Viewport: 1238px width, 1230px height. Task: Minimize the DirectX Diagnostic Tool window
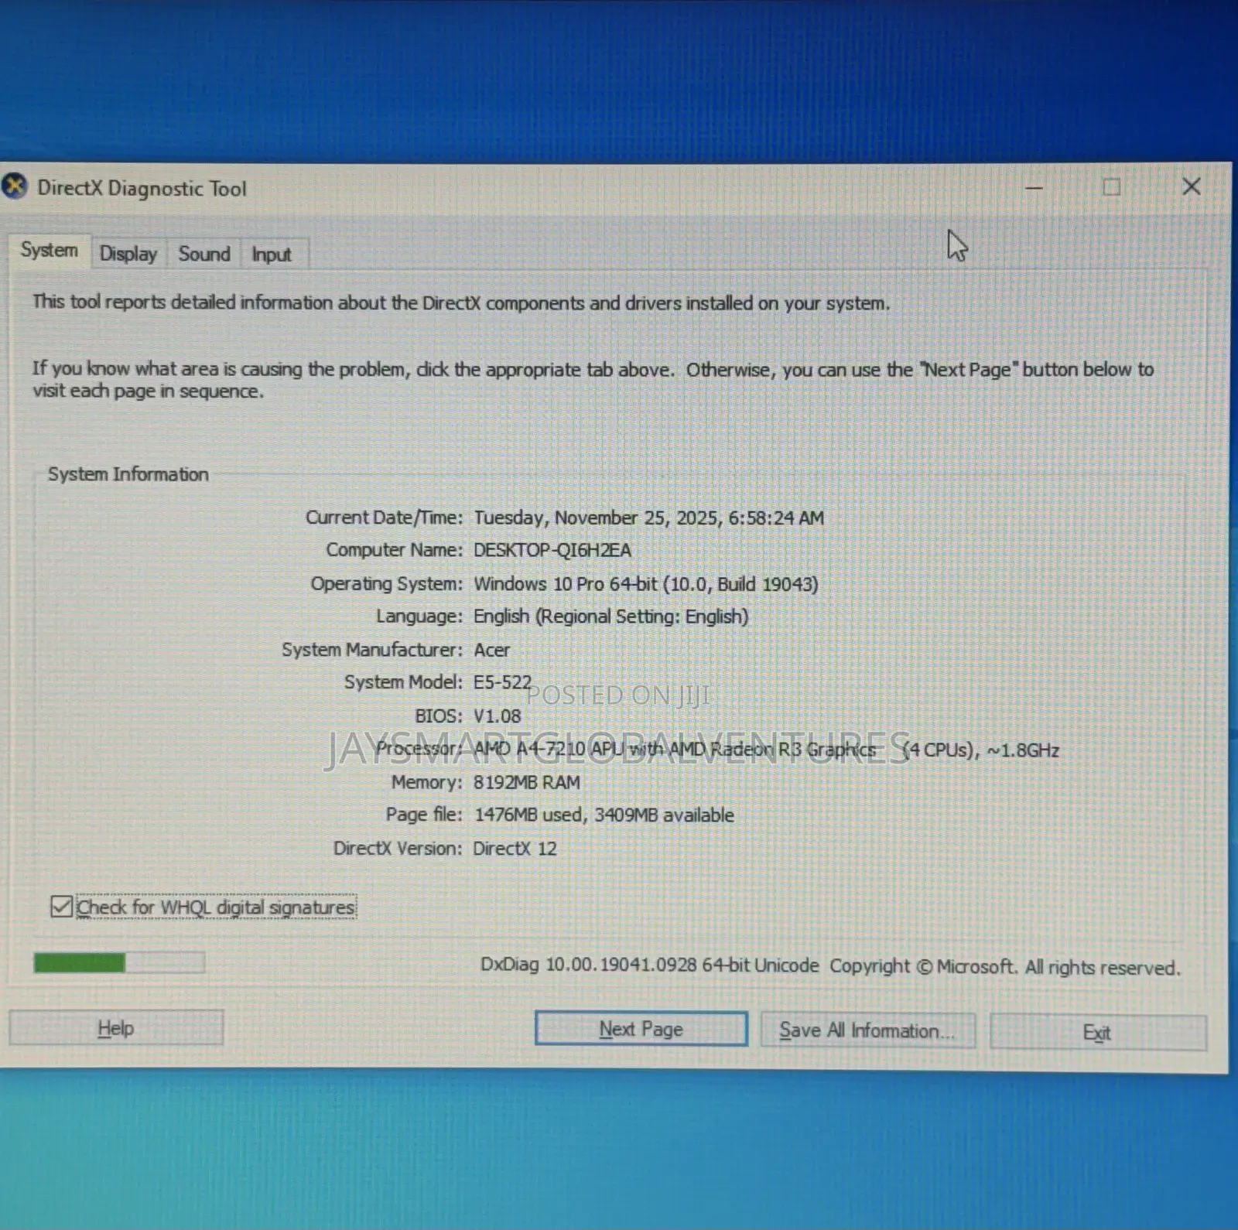click(1035, 187)
